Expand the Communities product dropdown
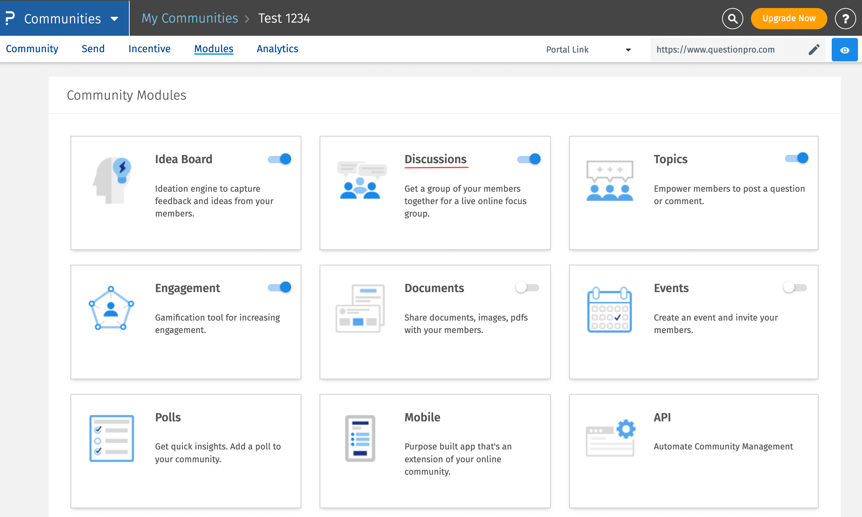 point(114,19)
